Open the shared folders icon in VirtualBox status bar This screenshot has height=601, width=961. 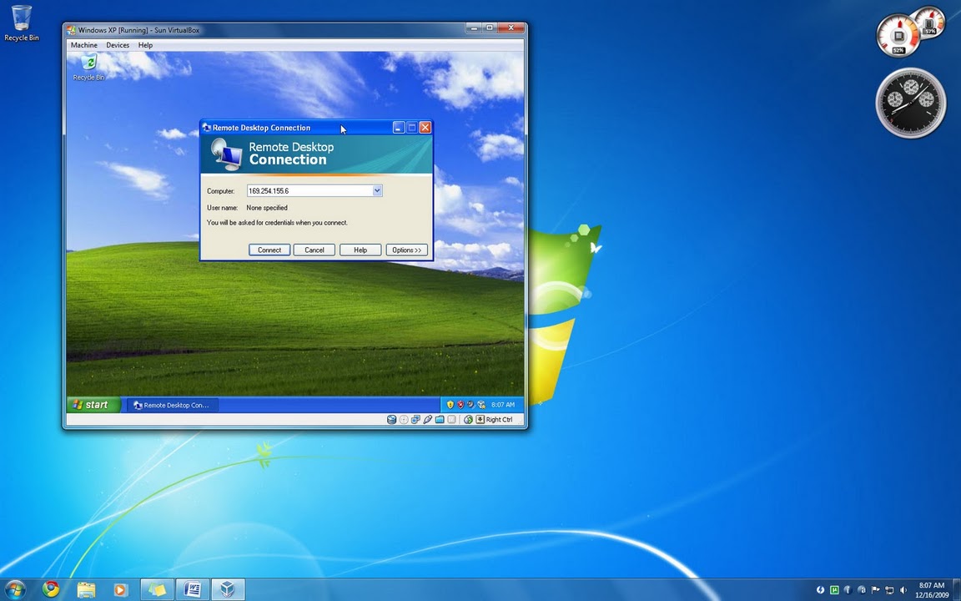[440, 420]
